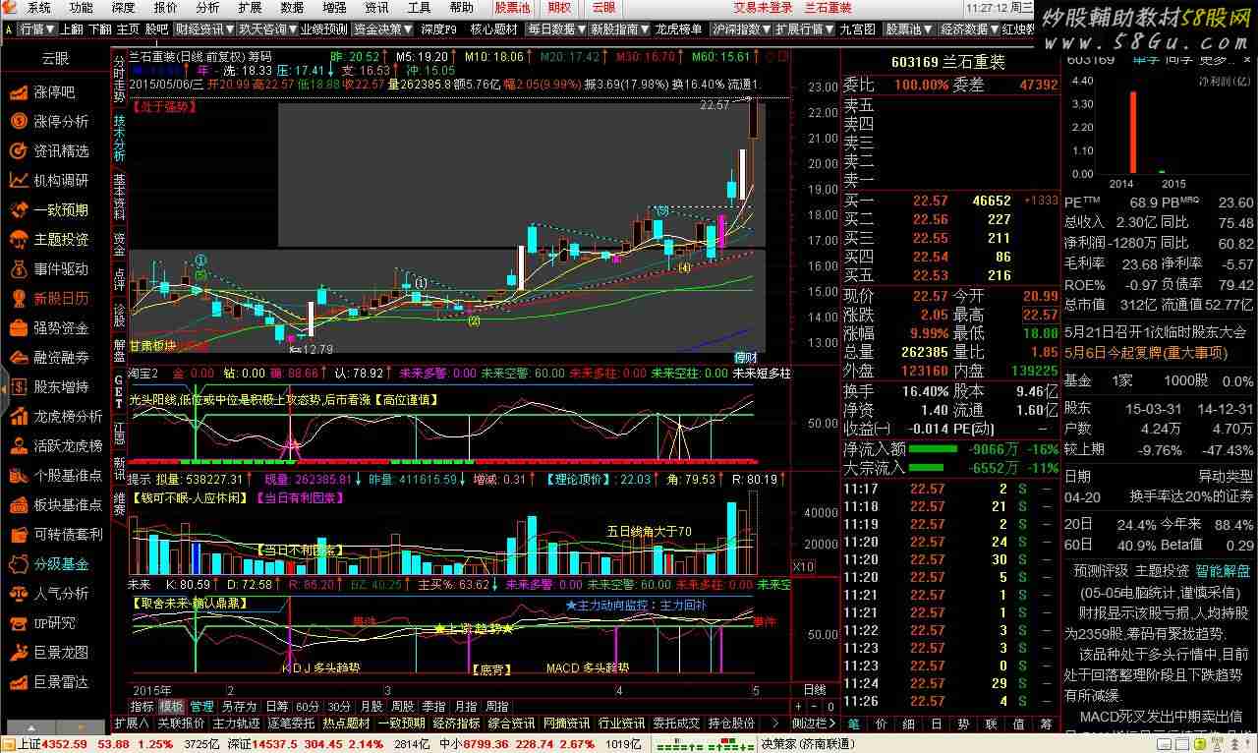Click the 下翻 toolbar button

click(99, 29)
